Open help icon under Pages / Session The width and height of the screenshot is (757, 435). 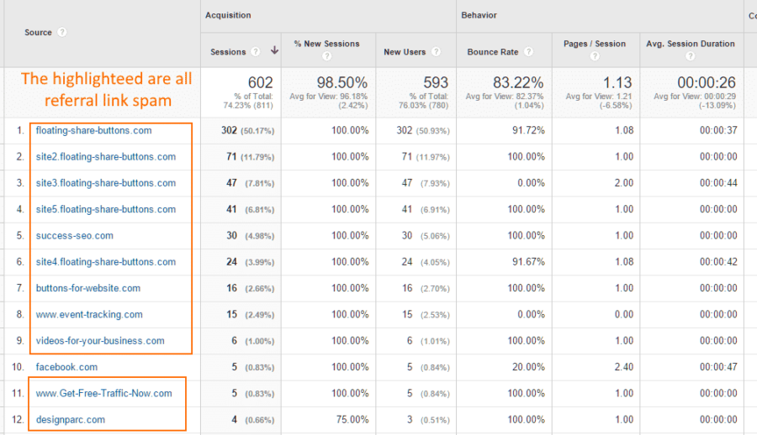click(x=595, y=56)
